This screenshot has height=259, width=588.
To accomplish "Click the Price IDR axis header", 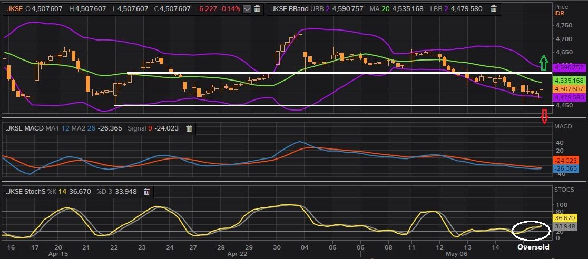I will [x=561, y=10].
